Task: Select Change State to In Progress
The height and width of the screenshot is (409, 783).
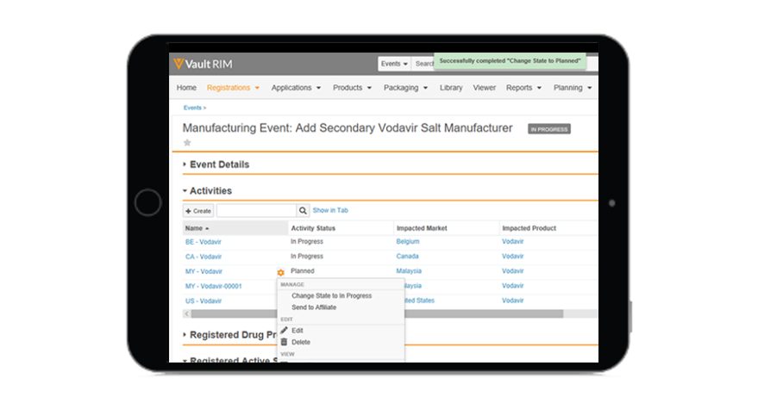Action: pos(331,295)
